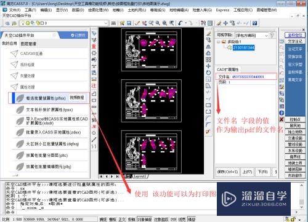Click the red pencil redraw icon
Image resolution: width=308 pixels, height=222 pixels.
click(x=137, y=23)
